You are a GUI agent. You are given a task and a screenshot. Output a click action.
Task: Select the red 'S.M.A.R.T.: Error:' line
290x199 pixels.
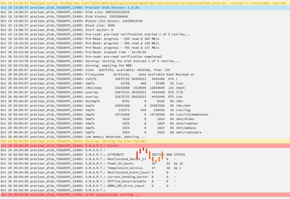click(145, 146)
